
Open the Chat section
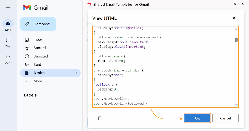(x=8, y=43)
